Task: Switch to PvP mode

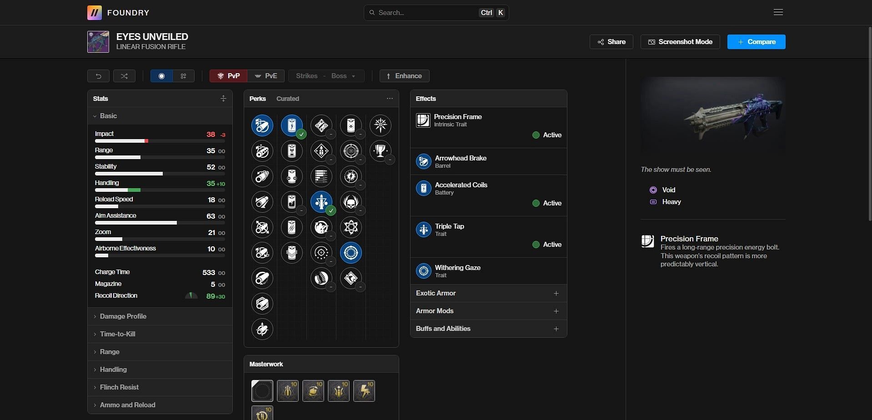Action: 228,76
